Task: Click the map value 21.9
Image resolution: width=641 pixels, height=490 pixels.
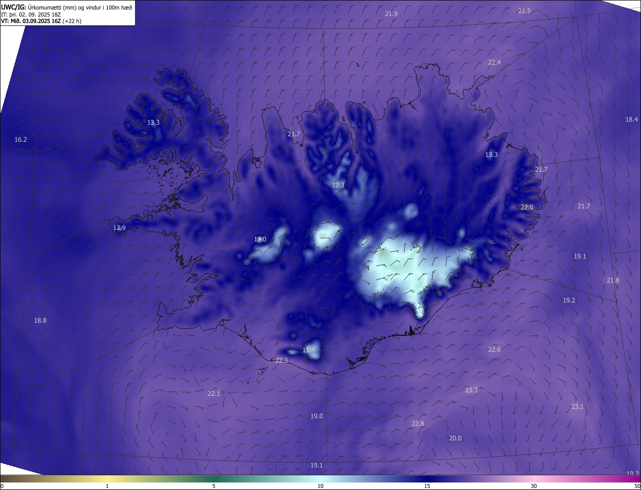Action: (x=391, y=14)
